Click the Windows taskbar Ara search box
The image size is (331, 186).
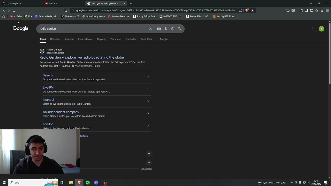[33, 183]
